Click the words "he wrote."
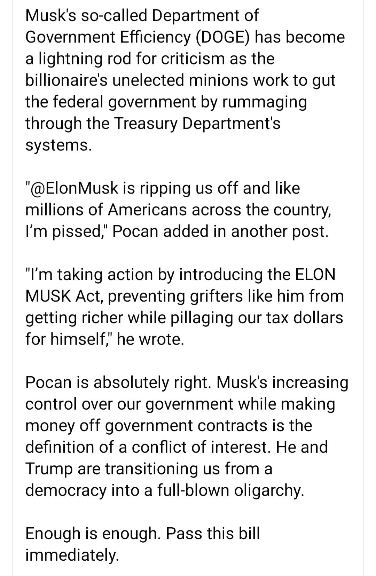This screenshot has width=376, height=576. tap(150, 340)
